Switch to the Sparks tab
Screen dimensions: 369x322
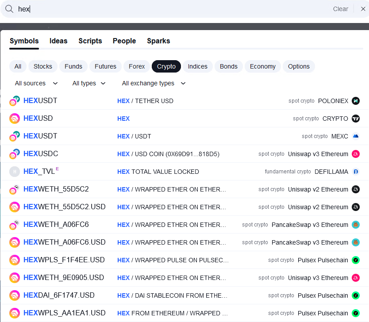point(158,41)
